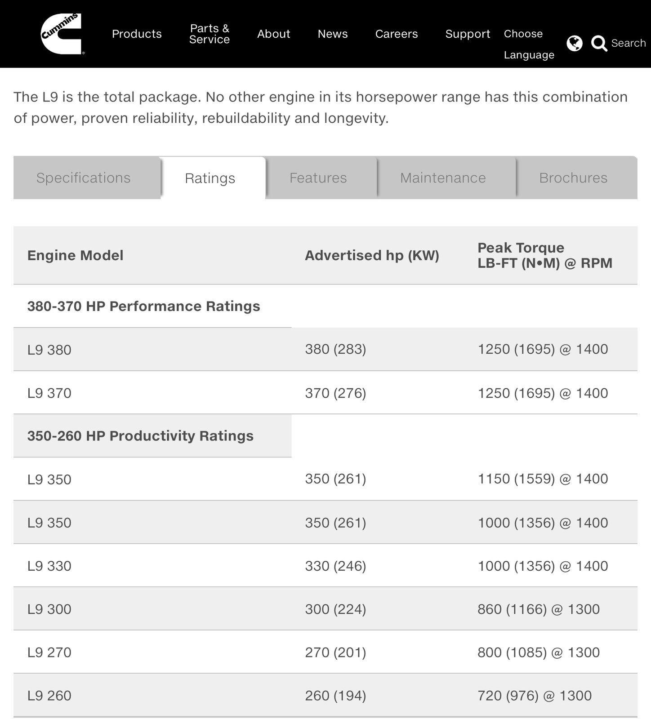
Task: Select the 370 (276) horsepower value
Action: pos(335,393)
